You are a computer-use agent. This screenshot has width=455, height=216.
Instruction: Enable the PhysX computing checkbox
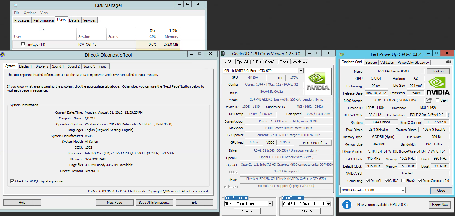(404, 181)
